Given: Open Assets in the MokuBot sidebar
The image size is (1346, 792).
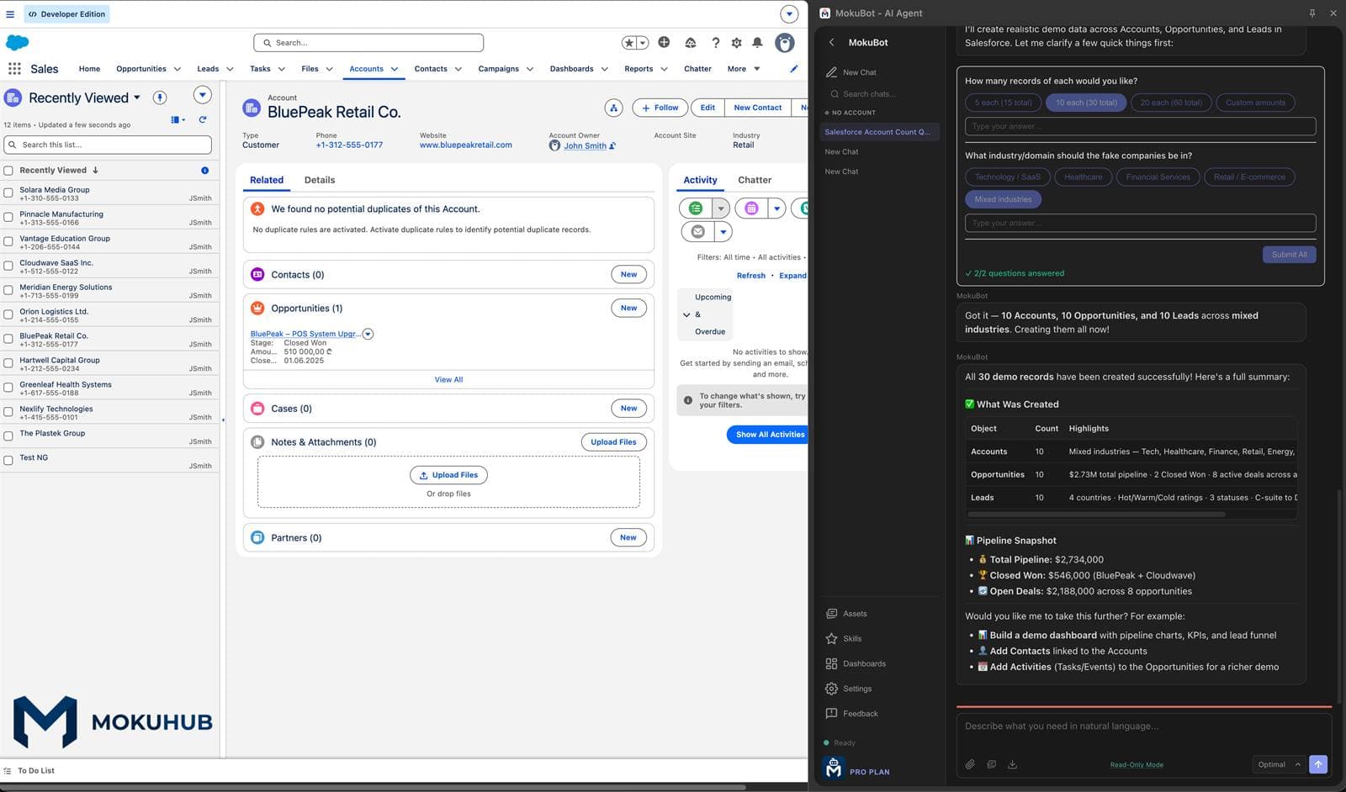Looking at the screenshot, I should click(855, 614).
